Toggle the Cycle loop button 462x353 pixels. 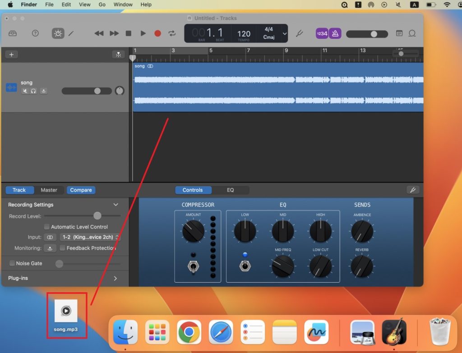click(x=172, y=33)
